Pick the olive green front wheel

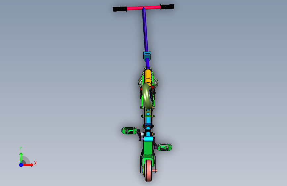[x=147, y=96]
